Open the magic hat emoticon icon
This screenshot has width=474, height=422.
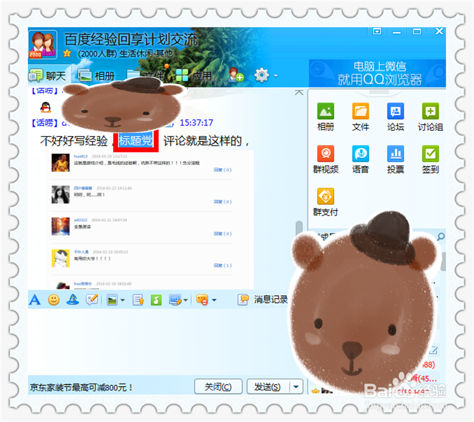tap(73, 300)
